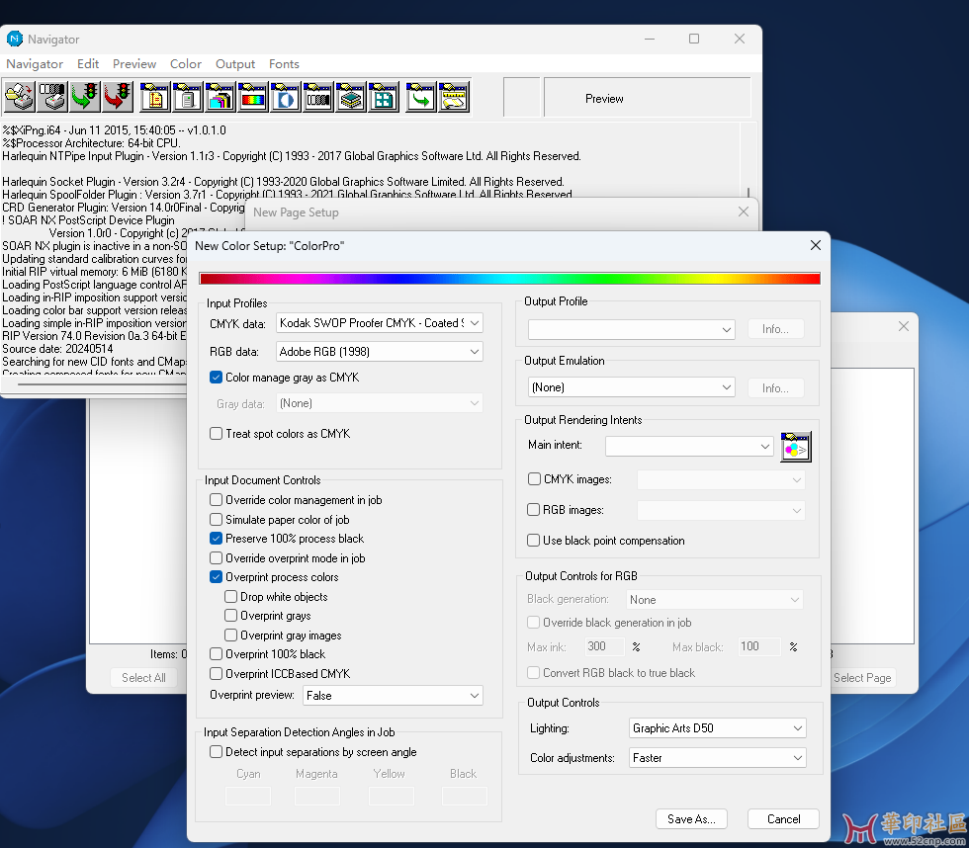The image size is (969, 848).
Task: Click the Save As... button
Action: [x=691, y=819]
